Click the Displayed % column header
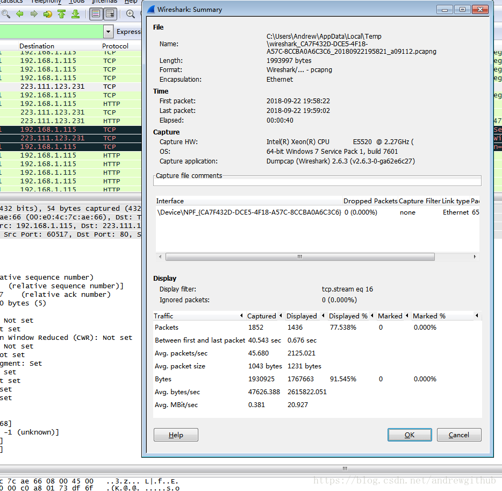The width and height of the screenshot is (502, 491). point(351,316)
